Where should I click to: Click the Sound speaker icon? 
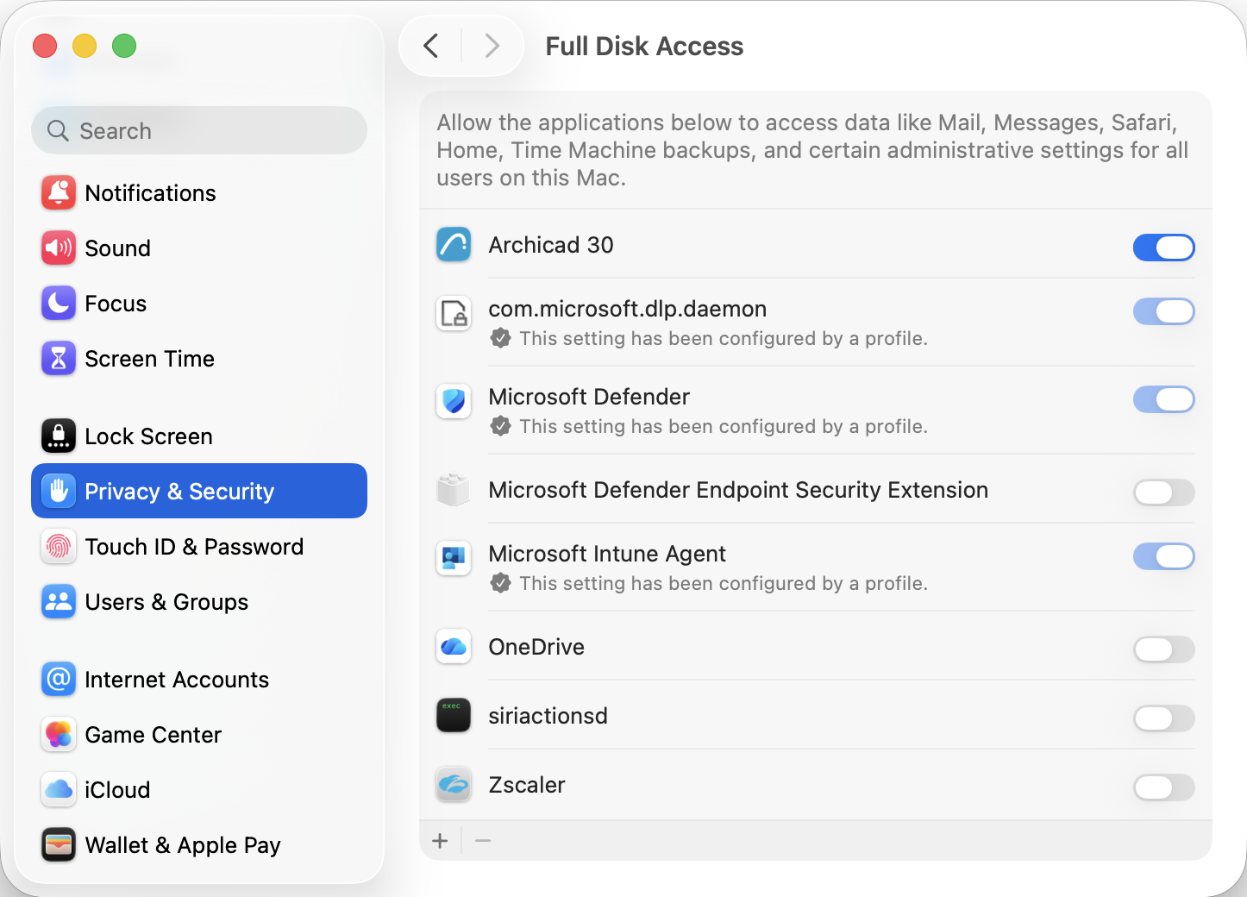point(59,248)
